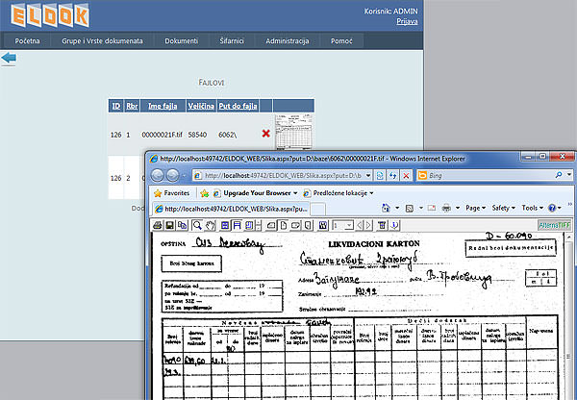Select the hand pan tool in TIFF viewer

(209, 225)
